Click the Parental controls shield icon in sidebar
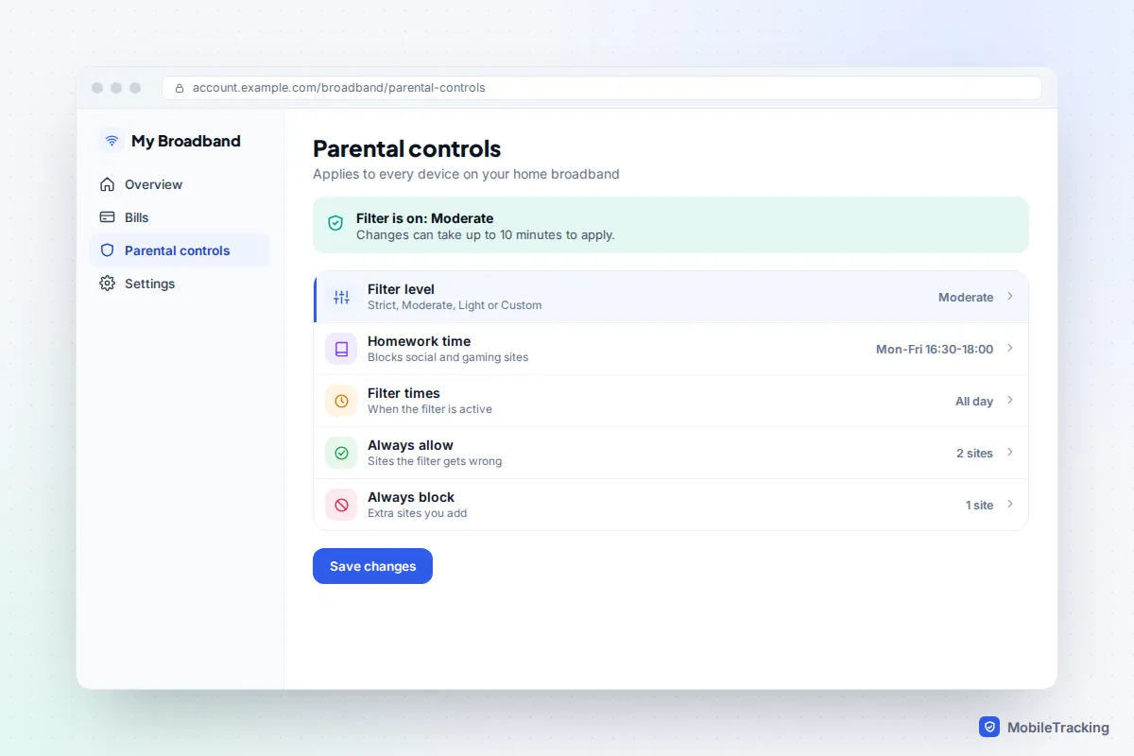This screenshot has width=1134, height=756. pos(107,250)
